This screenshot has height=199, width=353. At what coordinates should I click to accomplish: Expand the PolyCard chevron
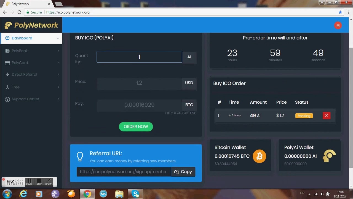click(x=58, y=63)
